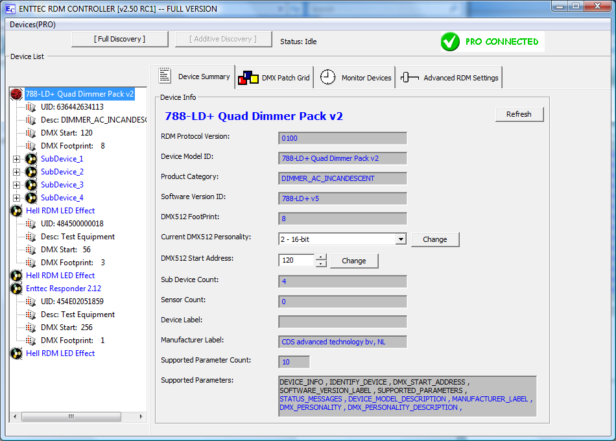
Task: Click the green PRO CONNECTED checkmark icon
Action: click(x=450, y=42)
